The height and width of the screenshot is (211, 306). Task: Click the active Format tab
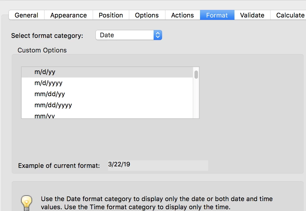coord(217,15)
